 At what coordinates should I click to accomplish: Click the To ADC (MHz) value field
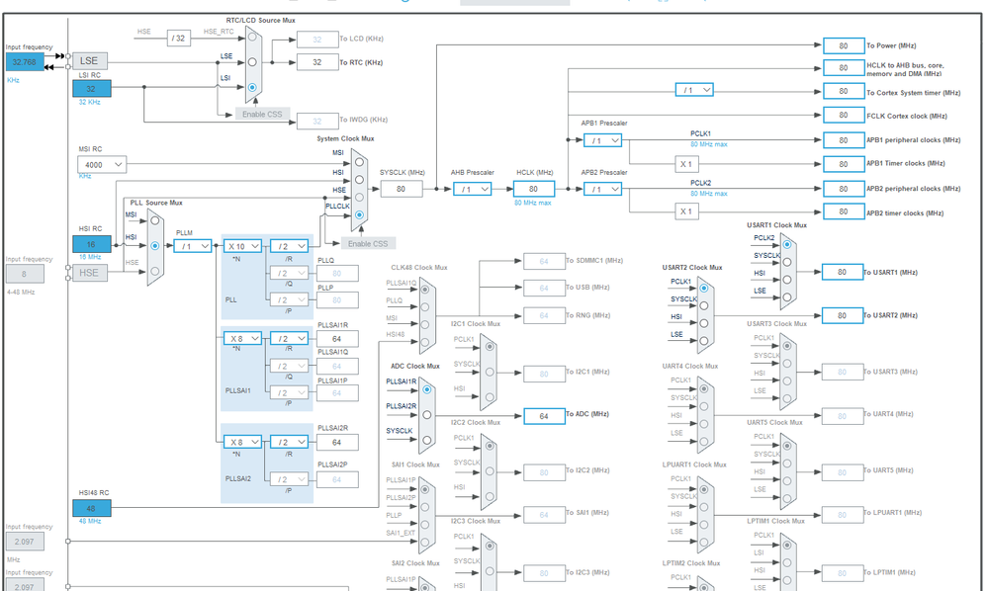coord(544,416)
